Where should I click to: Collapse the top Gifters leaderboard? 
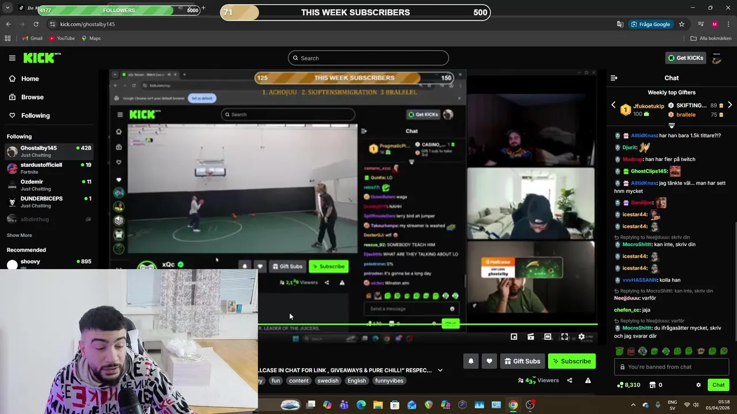tap(671, 125)
